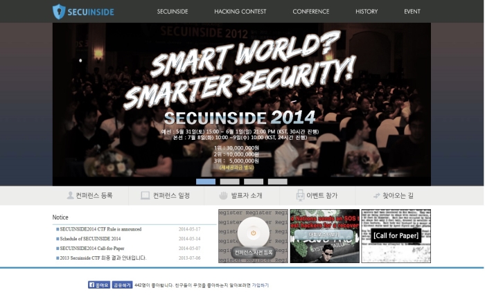This screenshot has height=297, width=485.
Task: Open SECUINSIDE2014 CTF Rule announcement notice
Action: [x=100, y=229]
